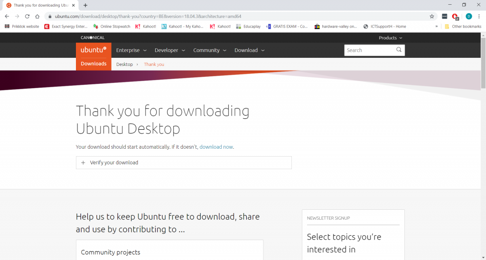This screenshot has height=260, width=486.
Task: Click the search magnifier icon
Action: point(399,50)
